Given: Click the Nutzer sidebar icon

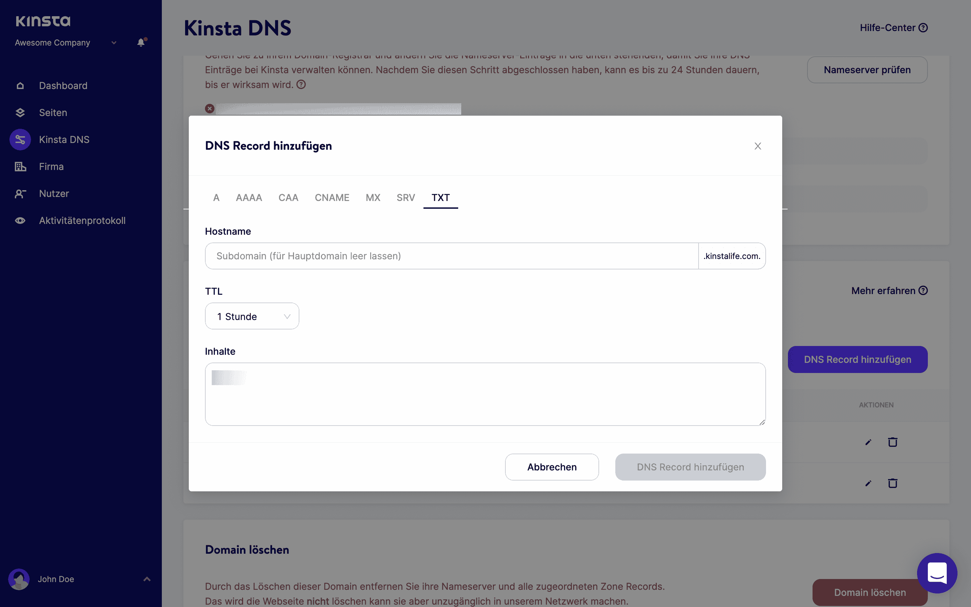Looking at the screenshot, I should 21,194.
